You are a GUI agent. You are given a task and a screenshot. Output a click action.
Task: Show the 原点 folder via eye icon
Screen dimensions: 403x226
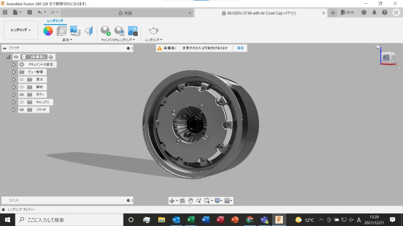[22, 79]
